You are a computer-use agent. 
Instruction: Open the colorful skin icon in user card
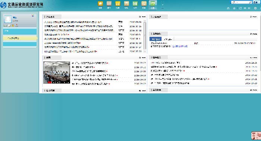(x=33, y=16)
